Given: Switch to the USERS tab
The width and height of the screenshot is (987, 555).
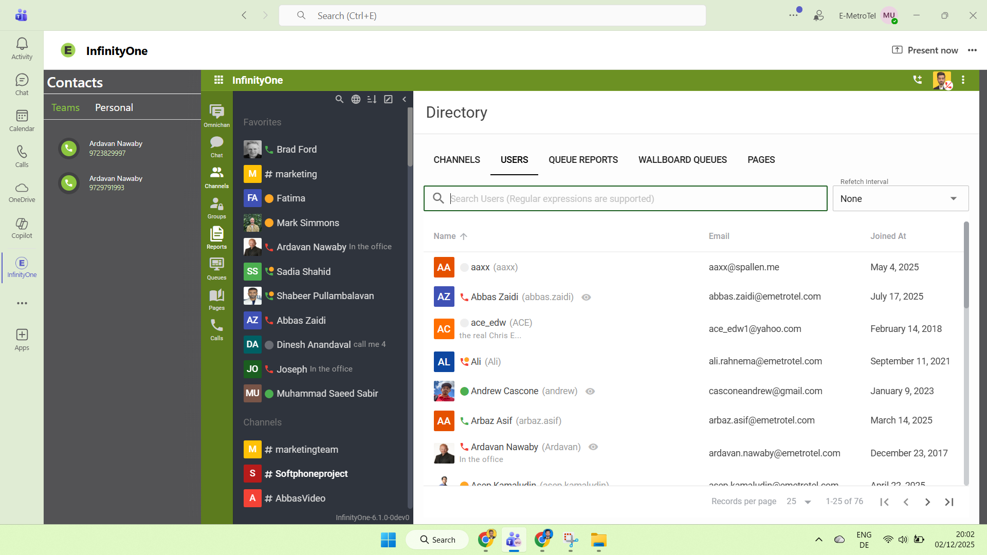Looking at the screenshot, I should click(514, 160).
